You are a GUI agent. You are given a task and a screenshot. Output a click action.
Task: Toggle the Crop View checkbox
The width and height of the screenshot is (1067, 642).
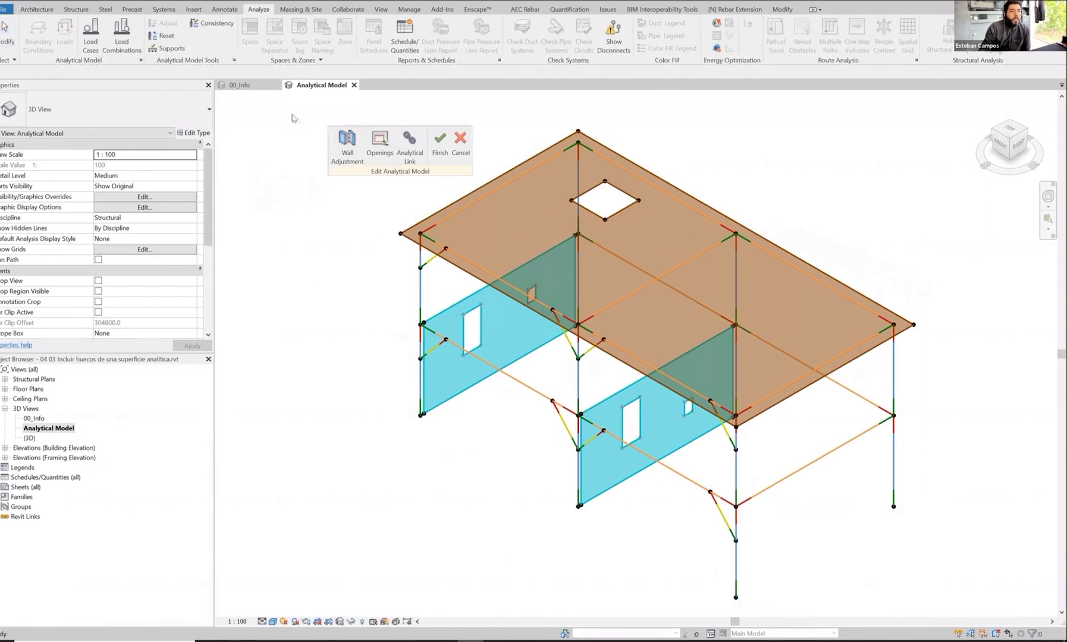pyautogui.click(x=98, y=281)
